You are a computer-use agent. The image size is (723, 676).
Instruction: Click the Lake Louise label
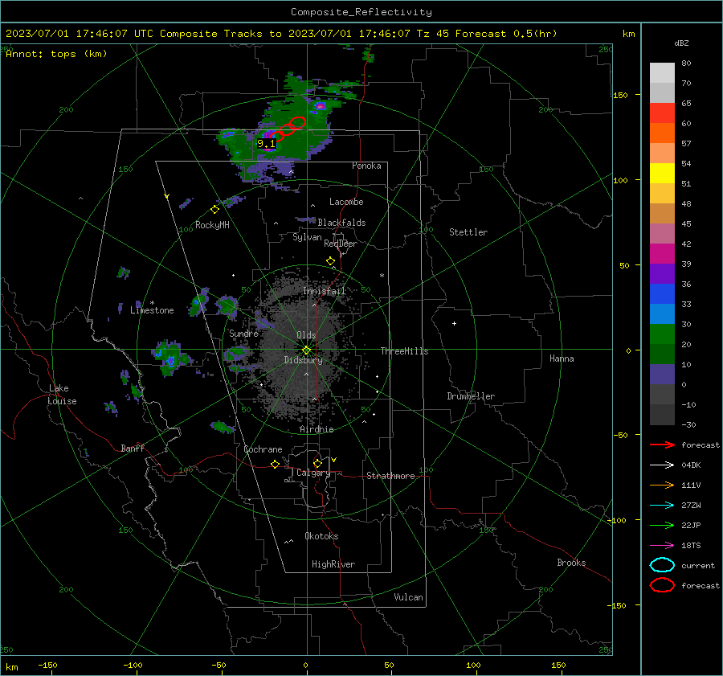(62, 395)
